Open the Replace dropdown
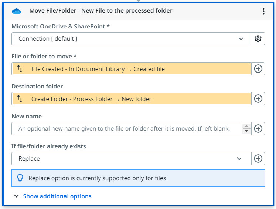The height and width of the screenshot is (209, 276). (131, 158)
